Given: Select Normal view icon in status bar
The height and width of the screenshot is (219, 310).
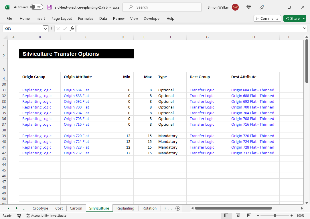Looking at the screenshot, I should pos(226,216).
